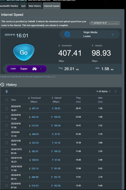
Task: Click the minus control in the Level Super bar
Action: coord(41,69)
